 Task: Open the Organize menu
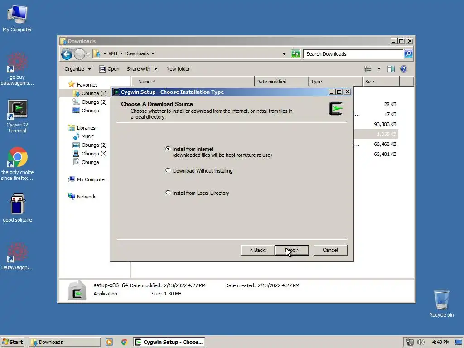pos(77,69)
